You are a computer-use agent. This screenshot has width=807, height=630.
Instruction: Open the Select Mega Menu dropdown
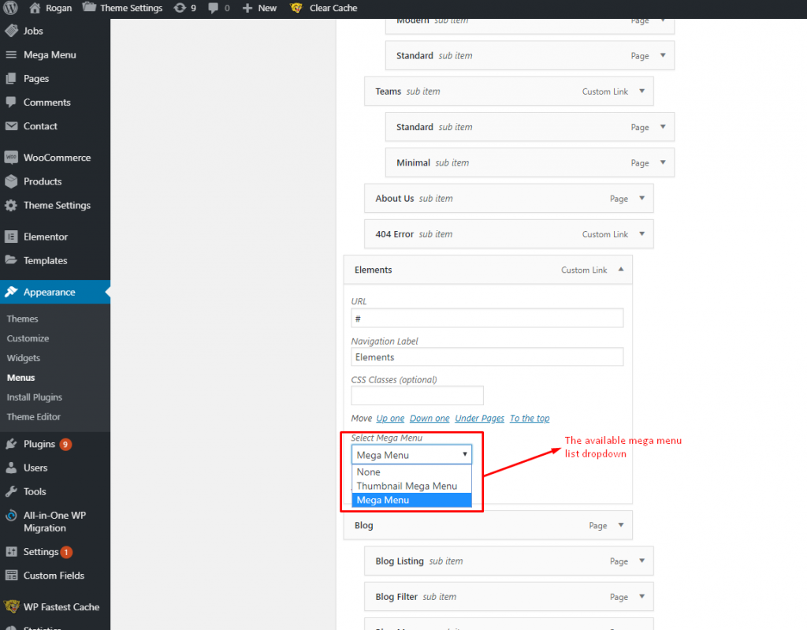(x=411, y=455)
